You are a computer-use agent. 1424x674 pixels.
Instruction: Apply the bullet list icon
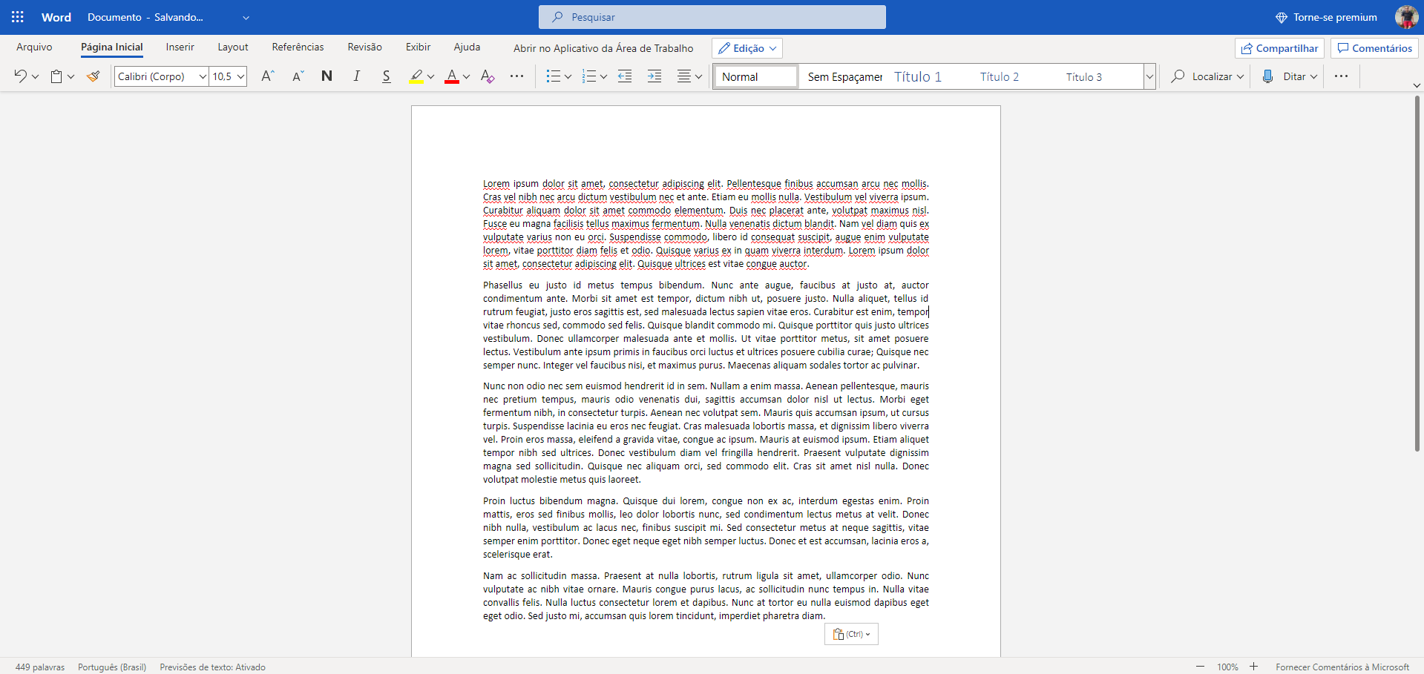554,76
